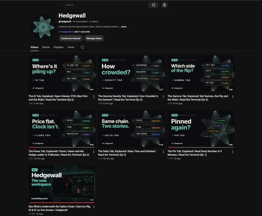Open 'Which side of the flip?' thumbnail
Image resolution: width=262 pixels, height=216 pixels.
tap(201, 74)
